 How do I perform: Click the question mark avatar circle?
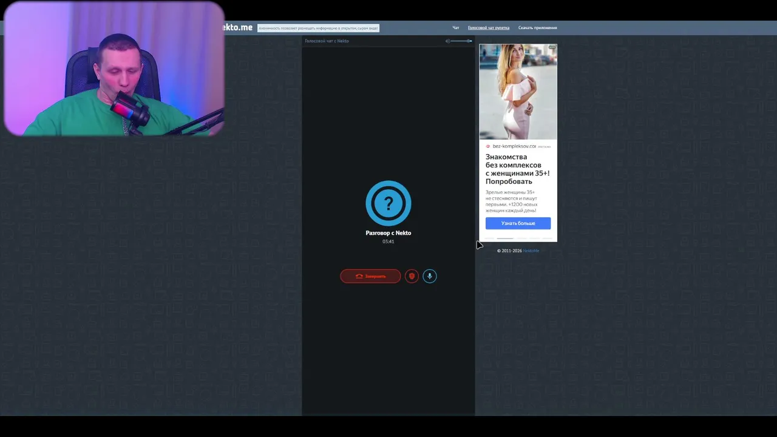(x=388, y=203)
